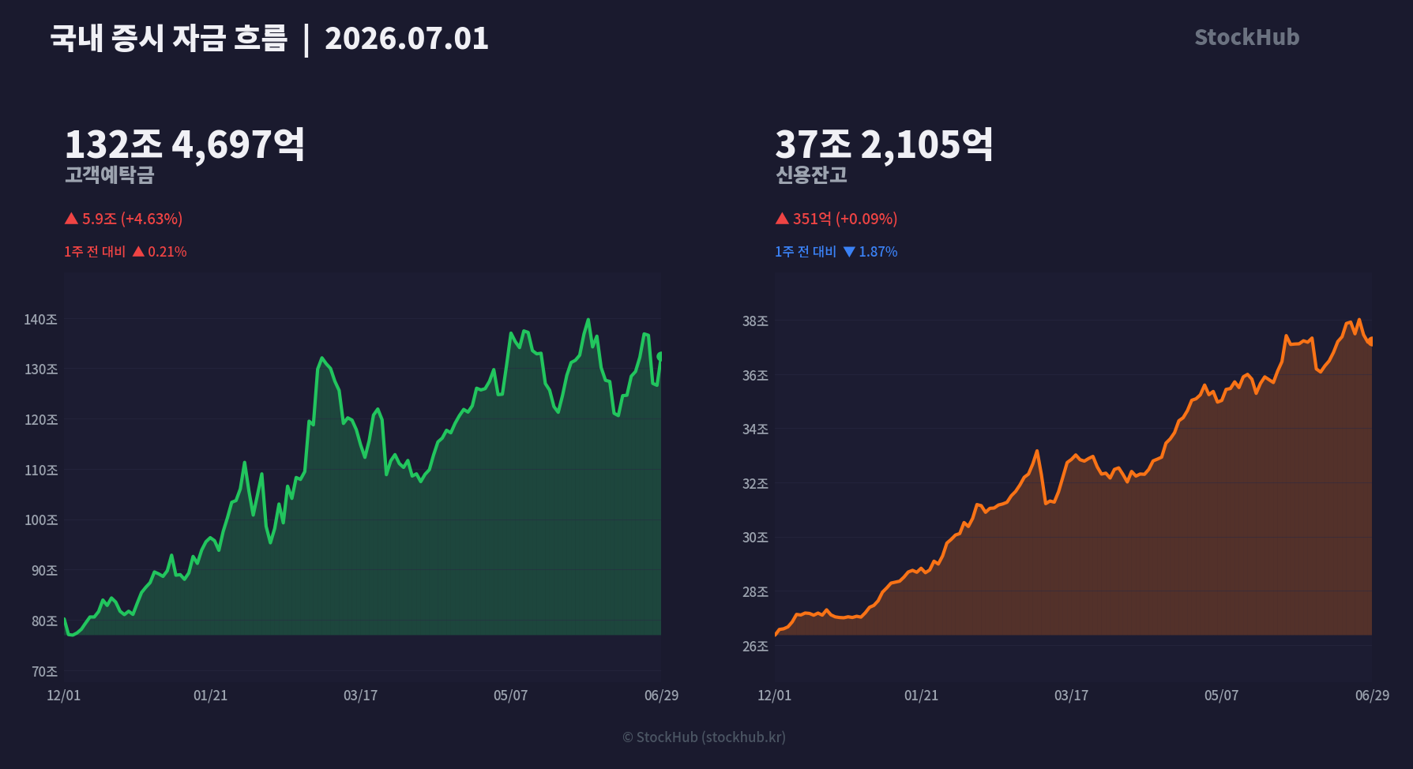Click the 140조 axis label
Viewport: 1413px width, 769px height.
[41, 320]
